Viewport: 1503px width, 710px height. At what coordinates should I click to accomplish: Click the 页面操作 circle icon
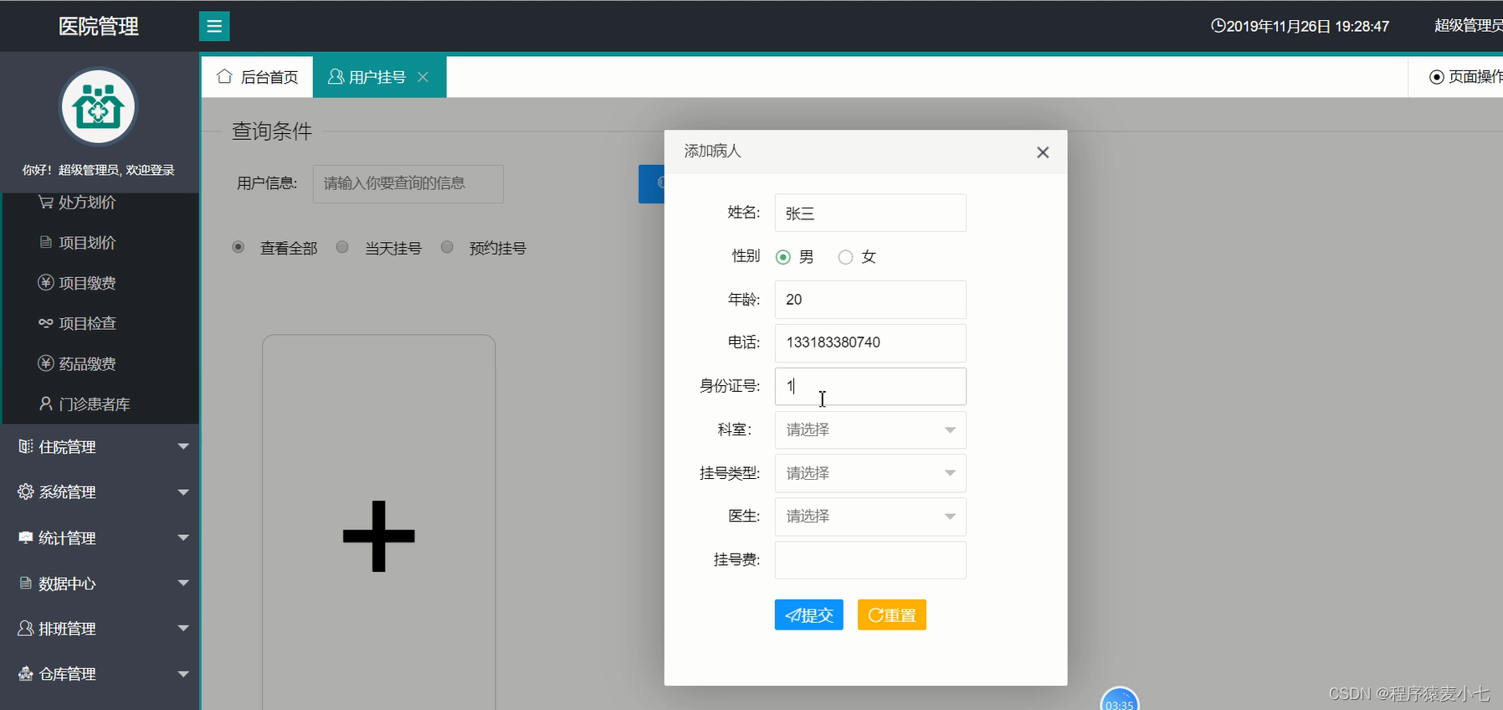point(1437,77)
